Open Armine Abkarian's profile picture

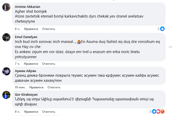[x=6, y=7]
